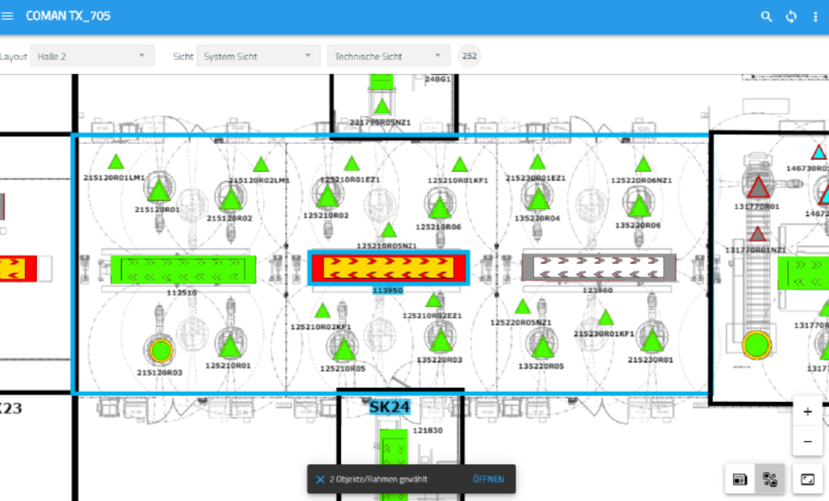Dismiss the 2 Objekte selection with the X
The width and height of the screenshot is (829, 501).
point(320,479)
